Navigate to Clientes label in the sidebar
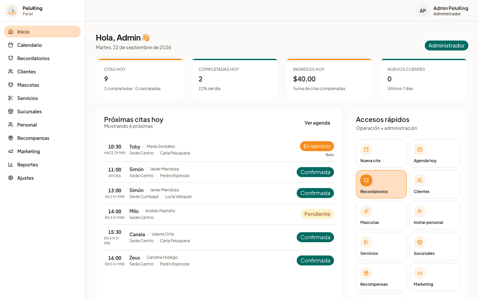The width and height of the screenshot is (479, 299). pyautogui.click(x=27, y=72)
